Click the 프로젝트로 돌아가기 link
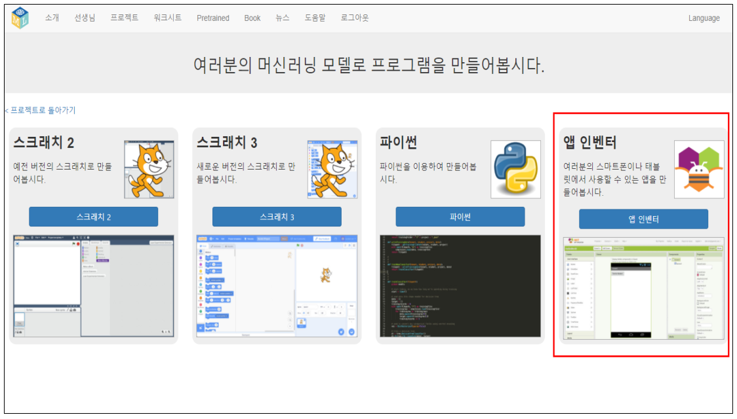The image size is (737, 419). tap(41, 110)
